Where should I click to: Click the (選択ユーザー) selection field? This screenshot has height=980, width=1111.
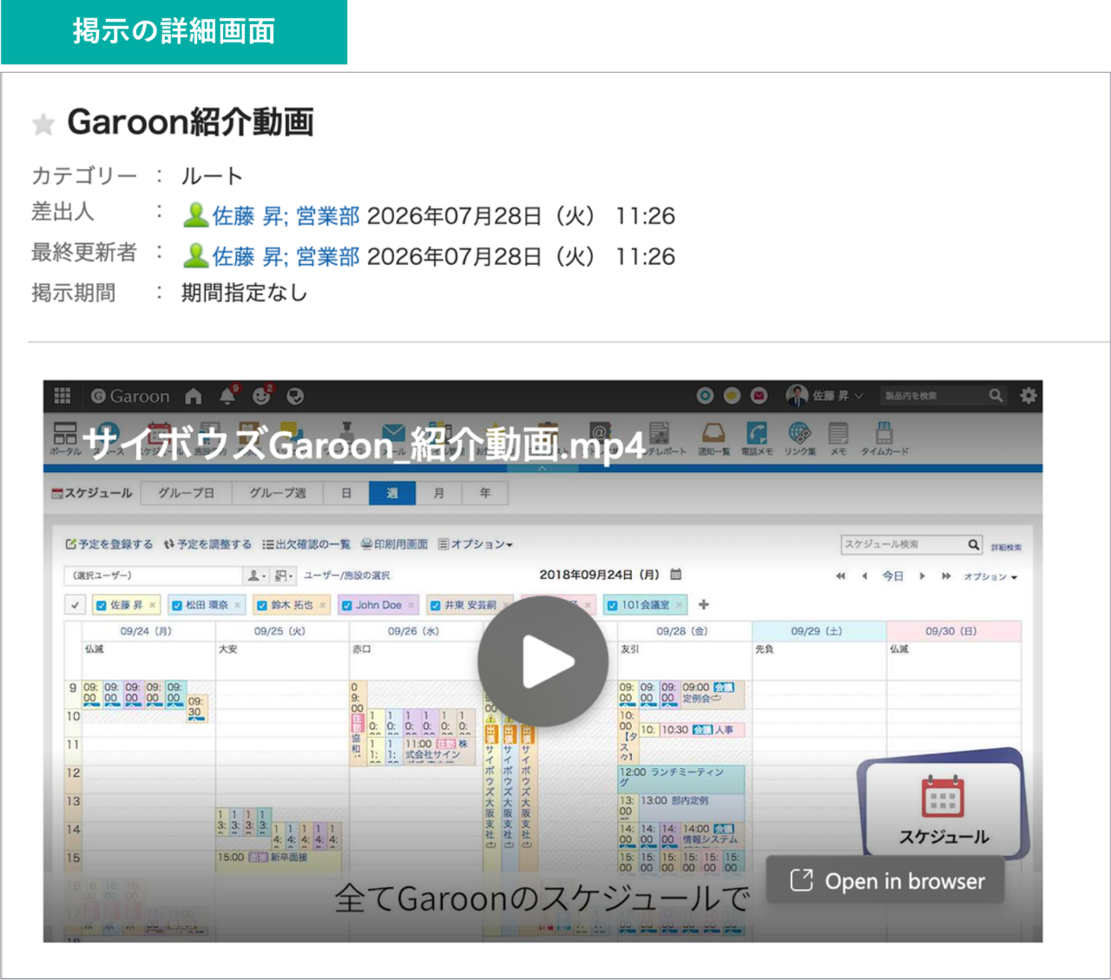[x=153, y=576]
